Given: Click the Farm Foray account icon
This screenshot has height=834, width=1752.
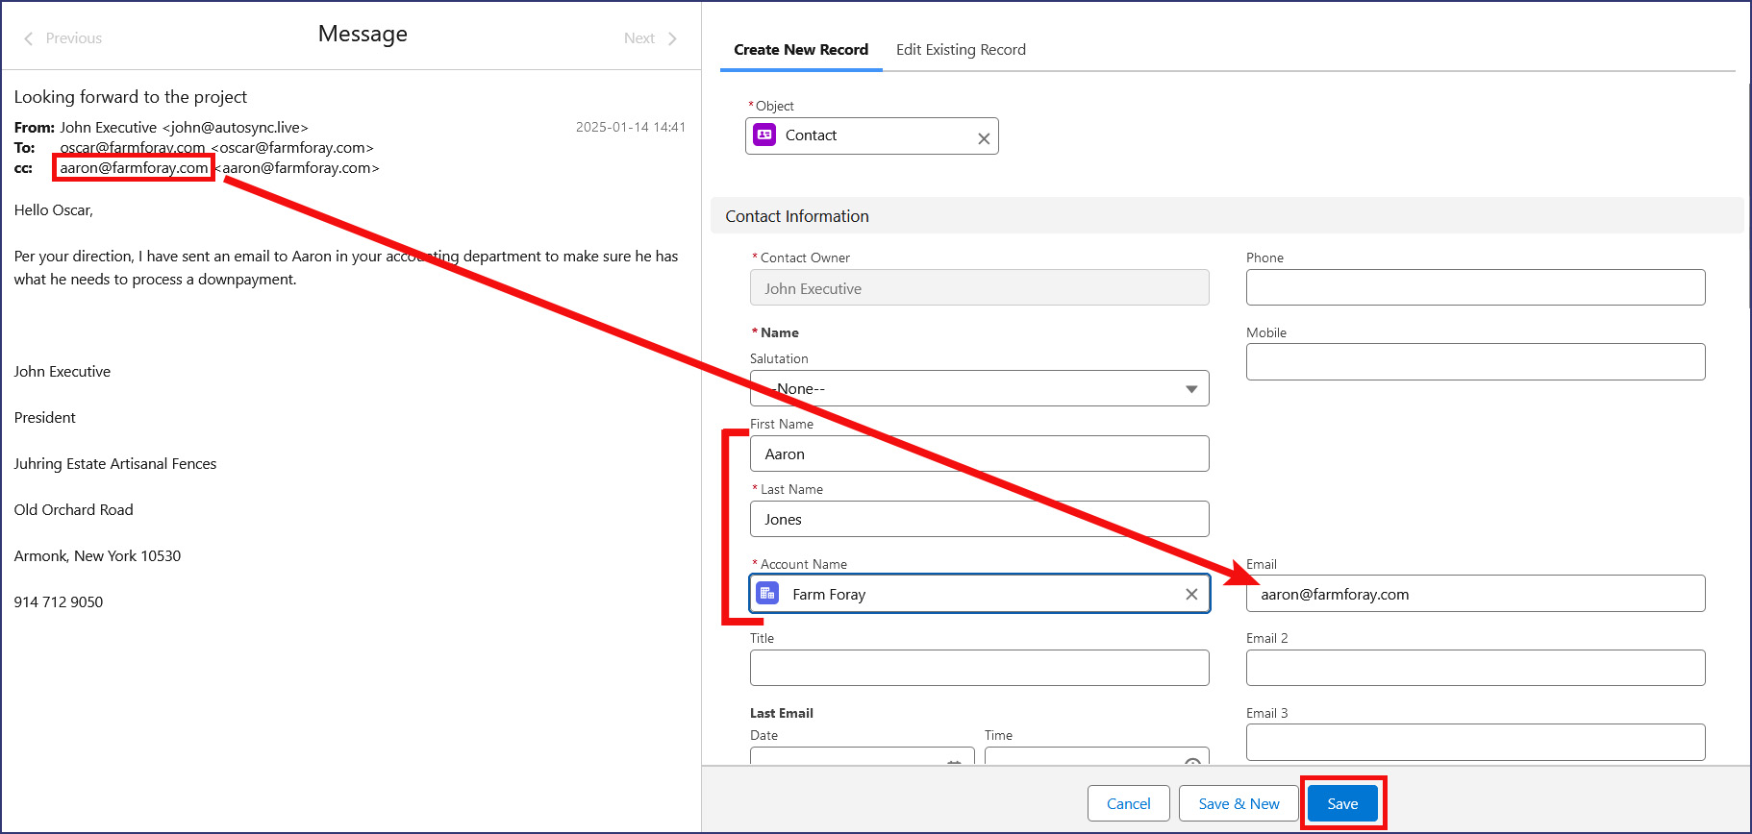Looking at the screenshot, I should click(x=767, y=594).
